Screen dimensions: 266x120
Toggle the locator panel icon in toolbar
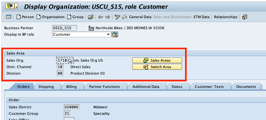tap(8, 17)
